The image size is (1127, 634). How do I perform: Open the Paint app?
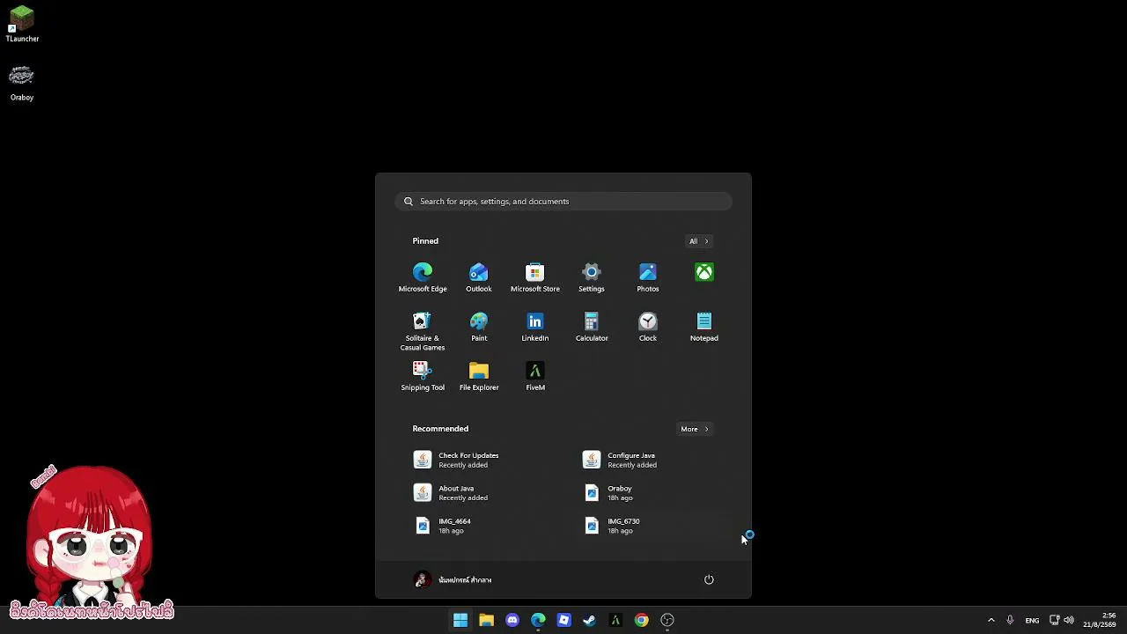[479, 326]
